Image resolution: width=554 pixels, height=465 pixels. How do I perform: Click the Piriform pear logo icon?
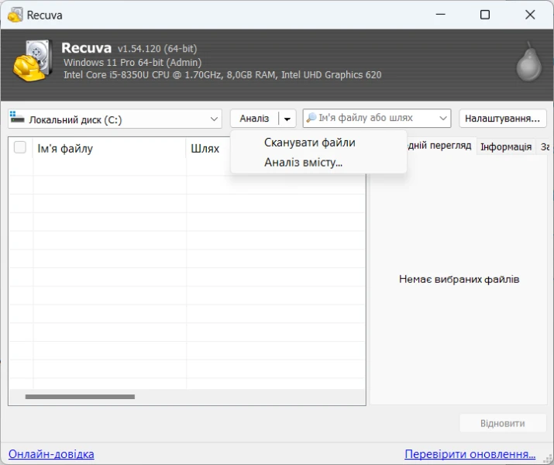pyautogui.click(x=528, y=62)
